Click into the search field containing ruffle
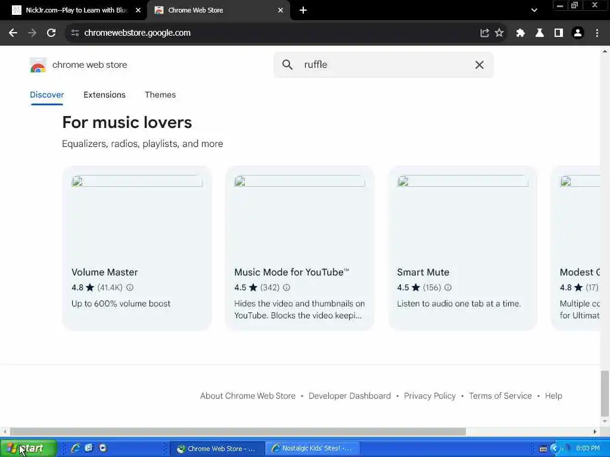Image resolution: width=610 pixels, height=457 pixels. click(x=383, y=64)
